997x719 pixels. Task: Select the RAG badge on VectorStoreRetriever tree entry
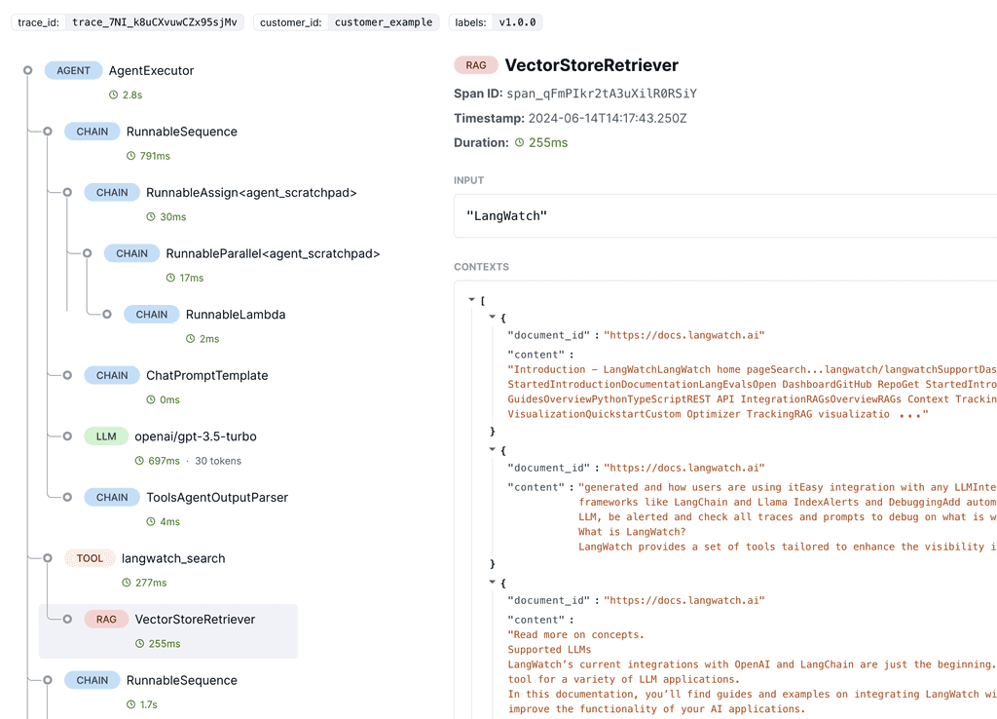[106, 619]
